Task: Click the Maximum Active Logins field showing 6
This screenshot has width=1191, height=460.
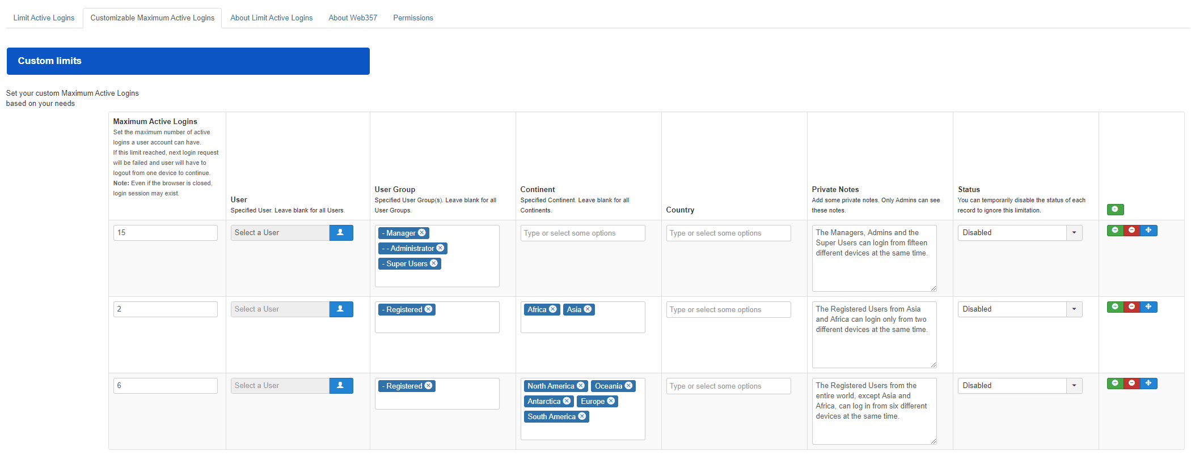Action: click(165, 386)
